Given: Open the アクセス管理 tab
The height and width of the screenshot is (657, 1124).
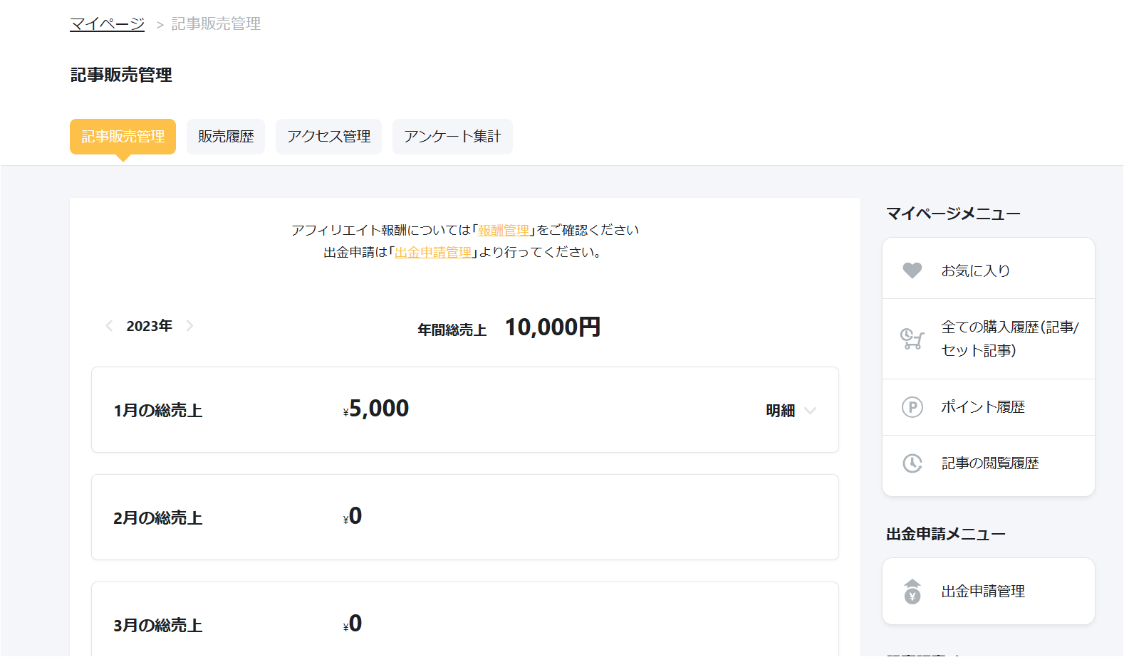Looking at the screenshot, I should [328, 137].
